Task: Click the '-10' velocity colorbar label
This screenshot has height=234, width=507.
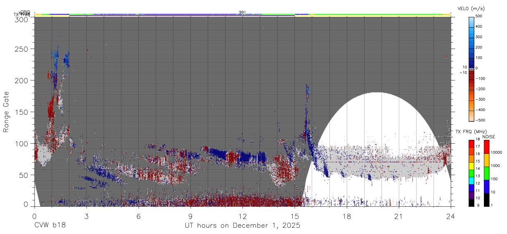Action: (463, 73)
